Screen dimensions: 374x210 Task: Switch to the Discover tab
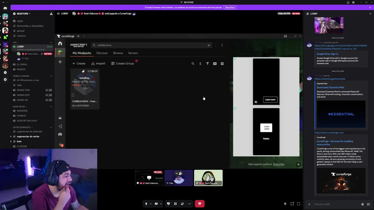102,53
